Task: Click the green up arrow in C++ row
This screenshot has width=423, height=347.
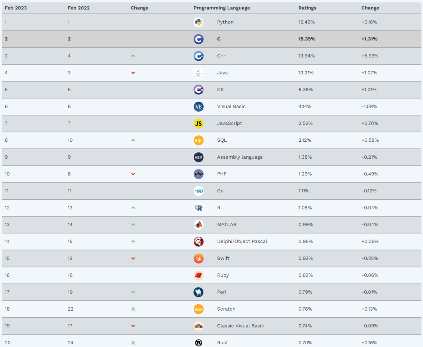Action: pos(133,56)
